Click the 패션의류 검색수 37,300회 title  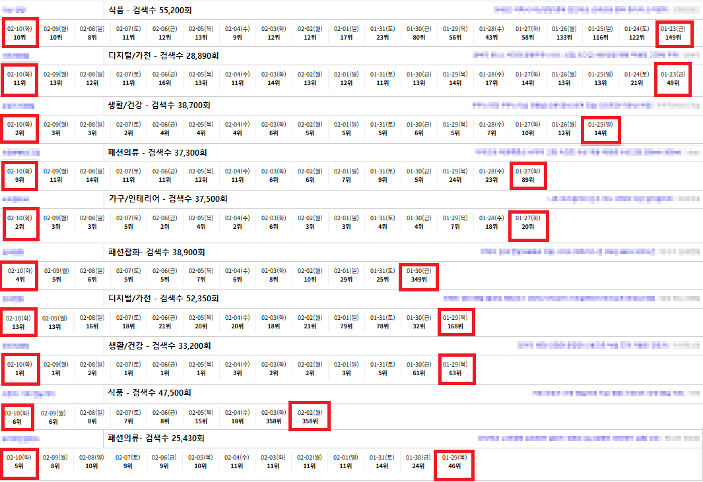click(x=157, y=152)
